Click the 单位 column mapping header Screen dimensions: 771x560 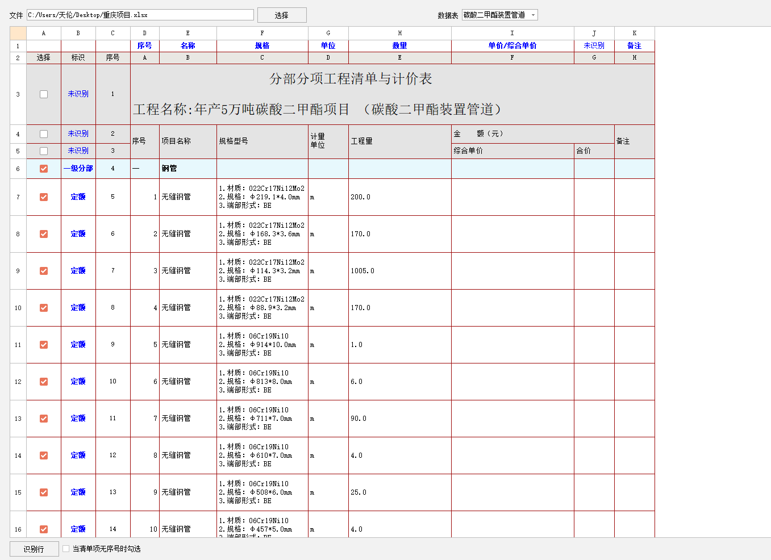pos(328,46)
